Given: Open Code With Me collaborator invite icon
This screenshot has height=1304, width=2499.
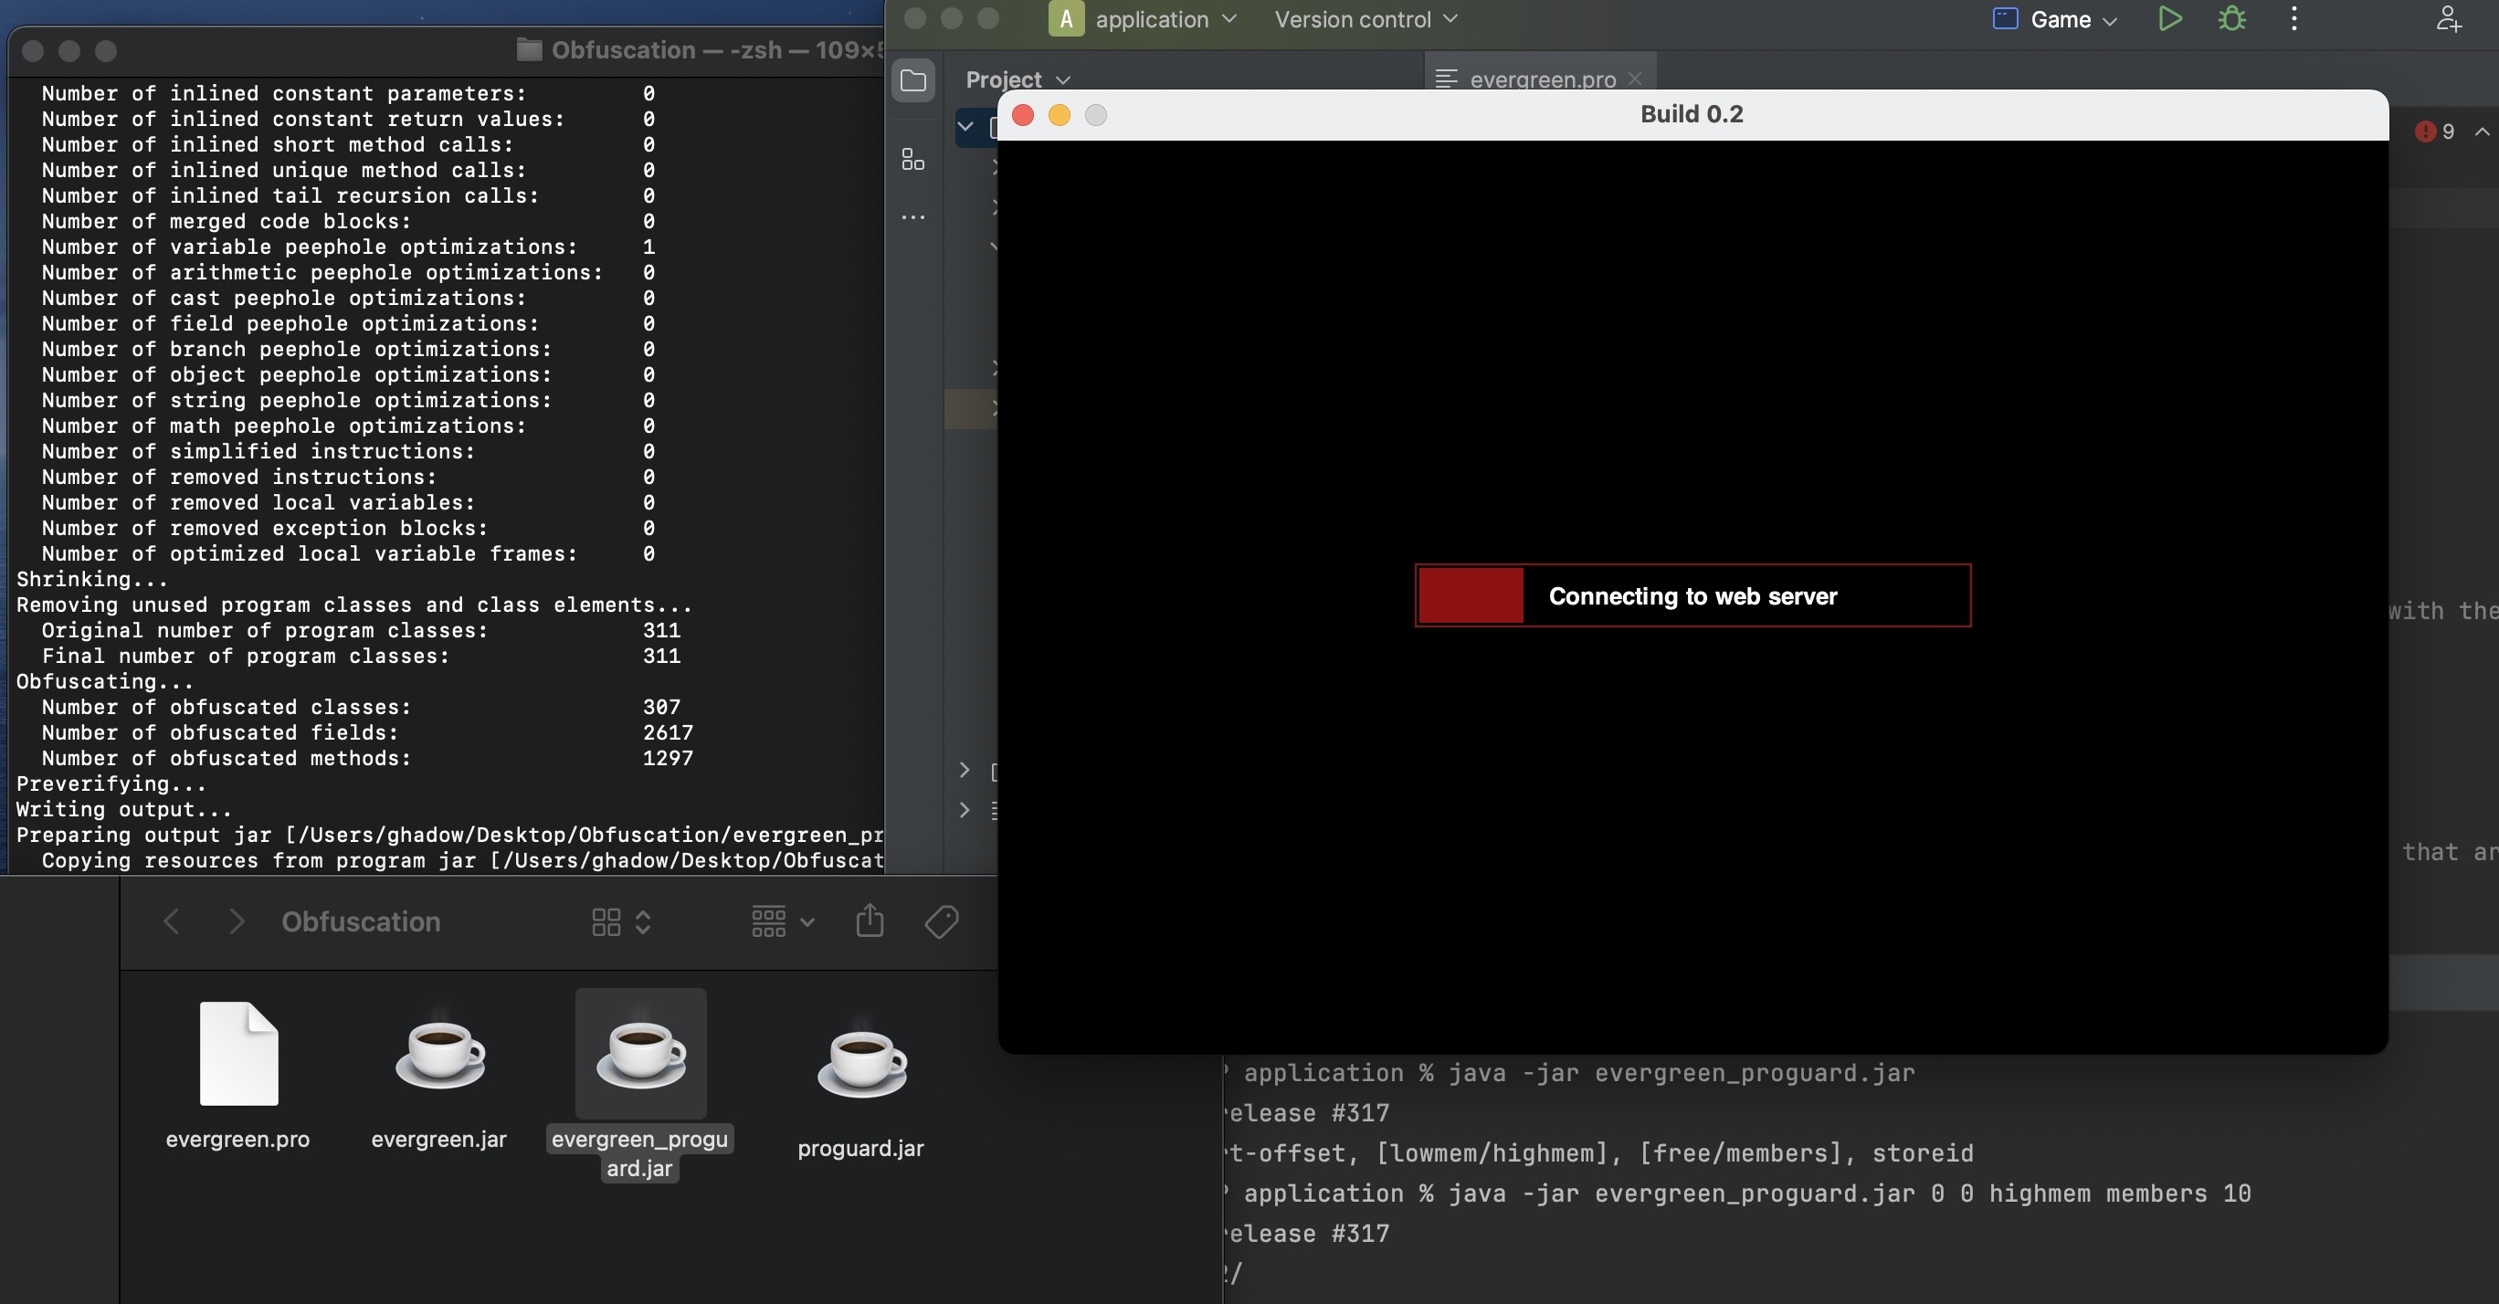Looking at the screenshot, I should tap(2447, 18).
